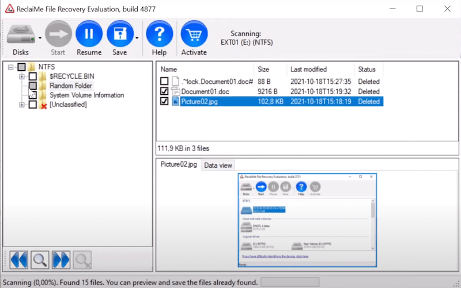Check the .~lock.Document01.doc# file checkbox
461x288 pixels.
point(164,81)
